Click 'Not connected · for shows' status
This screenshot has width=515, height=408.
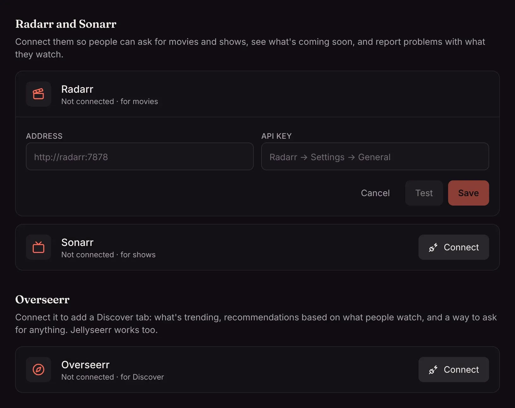coord(108,255)
